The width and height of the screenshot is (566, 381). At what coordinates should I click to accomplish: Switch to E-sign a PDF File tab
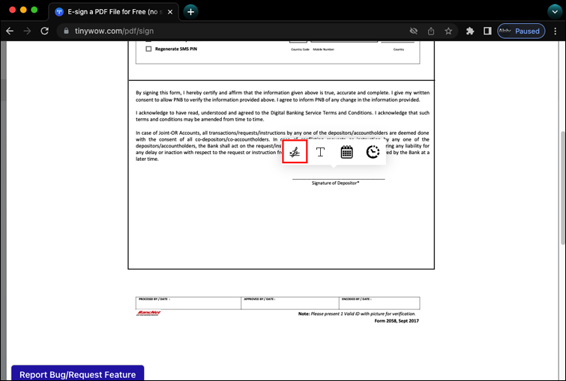coord(113,12)
